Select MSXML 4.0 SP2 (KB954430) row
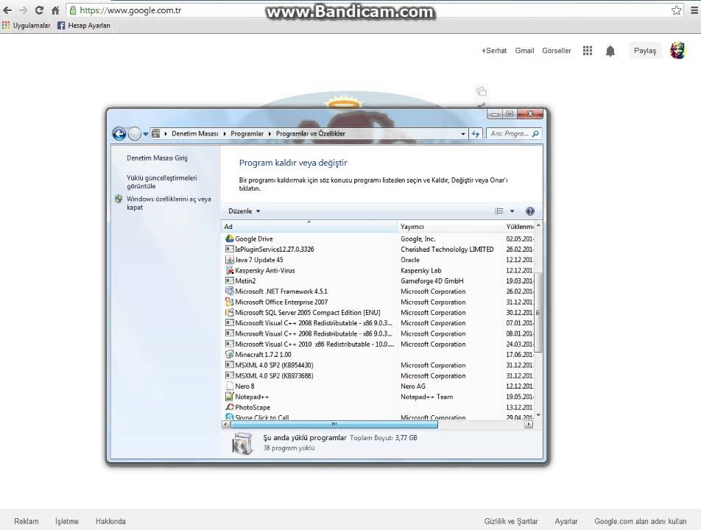Screen dimensions: 701x530 (379, 365)
